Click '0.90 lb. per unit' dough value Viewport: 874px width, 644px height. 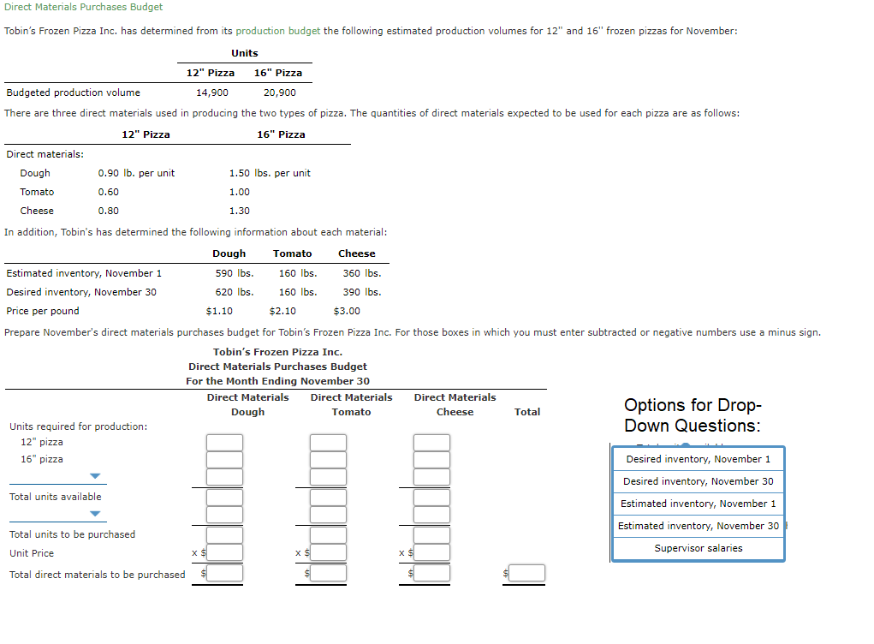[137, 173]
